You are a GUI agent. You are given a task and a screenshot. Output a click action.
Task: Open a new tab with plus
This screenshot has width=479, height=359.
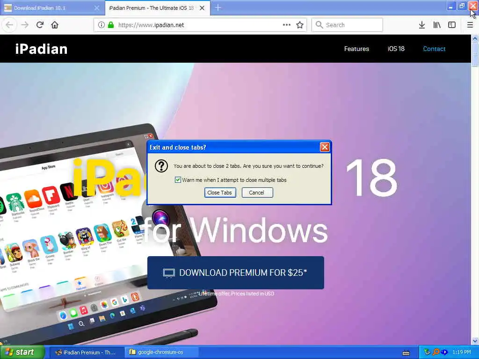click(218, 7)
